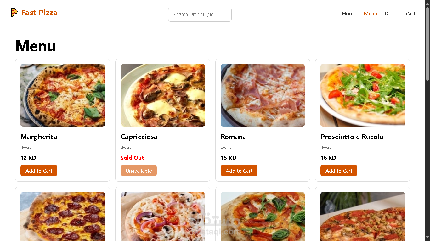Image resolution: width=430 pixels, height=241 pixels.
Task: Add Prosciutto e Rucola to cart
Action: (x=339, y=171)
